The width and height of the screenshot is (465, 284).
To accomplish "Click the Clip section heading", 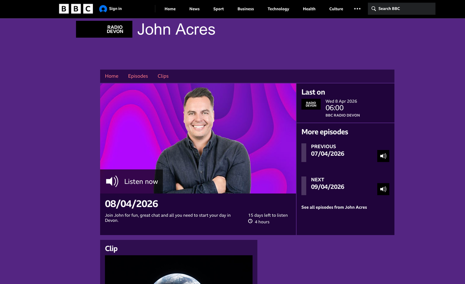I will pyautogui.click(x=111, y=248).
